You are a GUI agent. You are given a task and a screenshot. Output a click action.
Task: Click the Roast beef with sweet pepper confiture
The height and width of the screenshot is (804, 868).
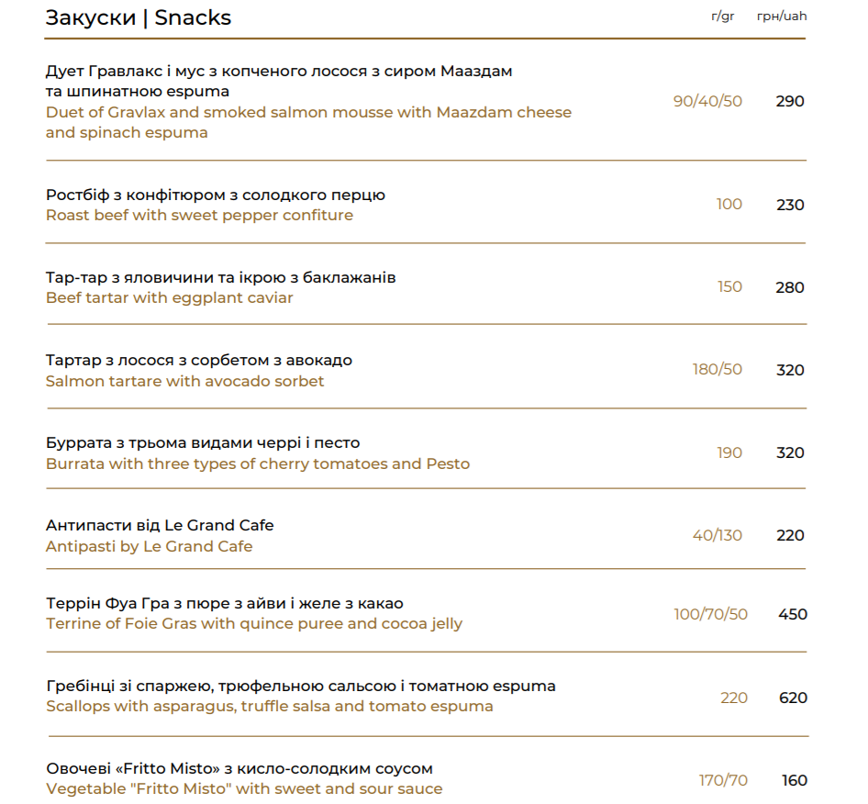pos(199,215)
